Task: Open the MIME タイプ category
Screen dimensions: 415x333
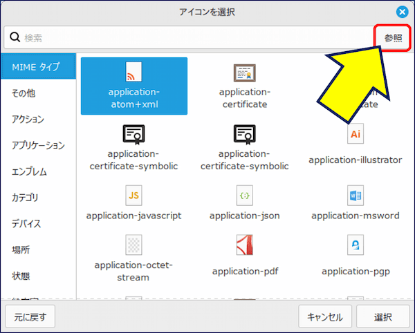Action: [35, 67]
